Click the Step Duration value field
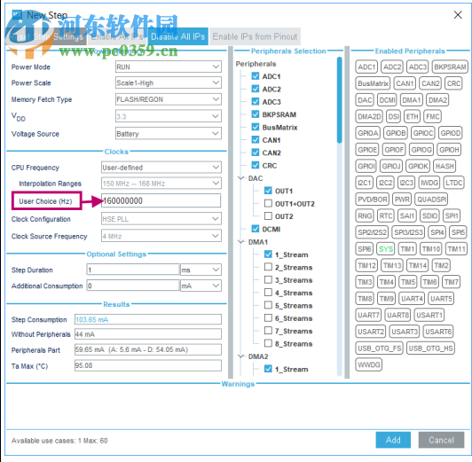Viewport: 472px width, 462px height. [133, 270]
